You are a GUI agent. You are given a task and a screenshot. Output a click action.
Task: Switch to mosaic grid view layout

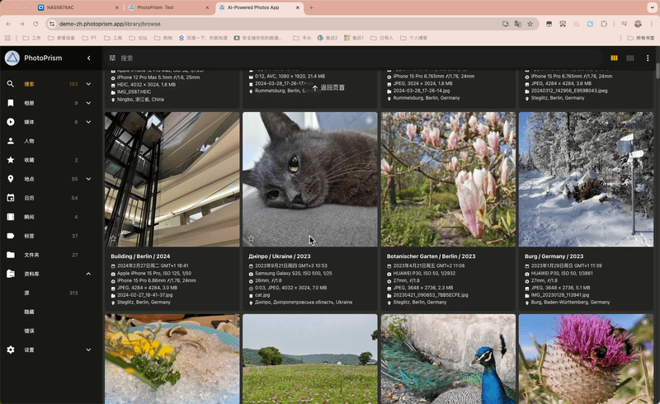630,59
